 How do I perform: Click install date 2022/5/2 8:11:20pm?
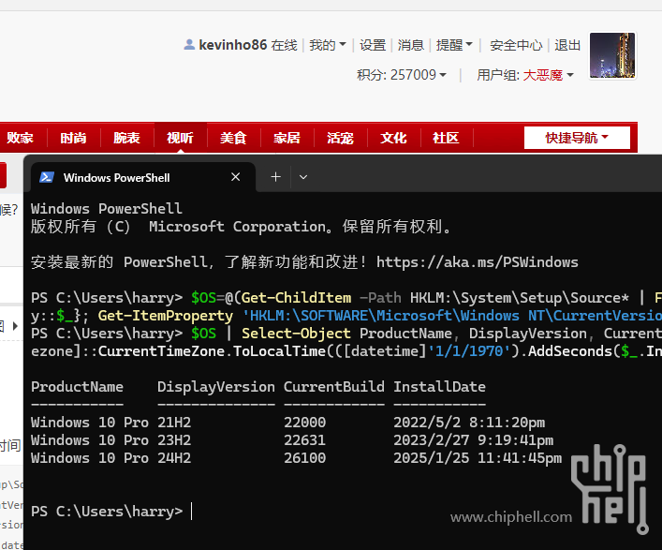coord(469,423)
